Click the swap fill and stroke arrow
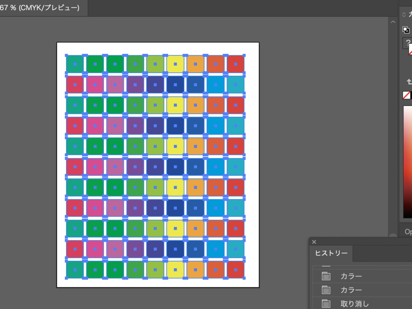This screenshot has height=309, width=412. click(409, 82)
